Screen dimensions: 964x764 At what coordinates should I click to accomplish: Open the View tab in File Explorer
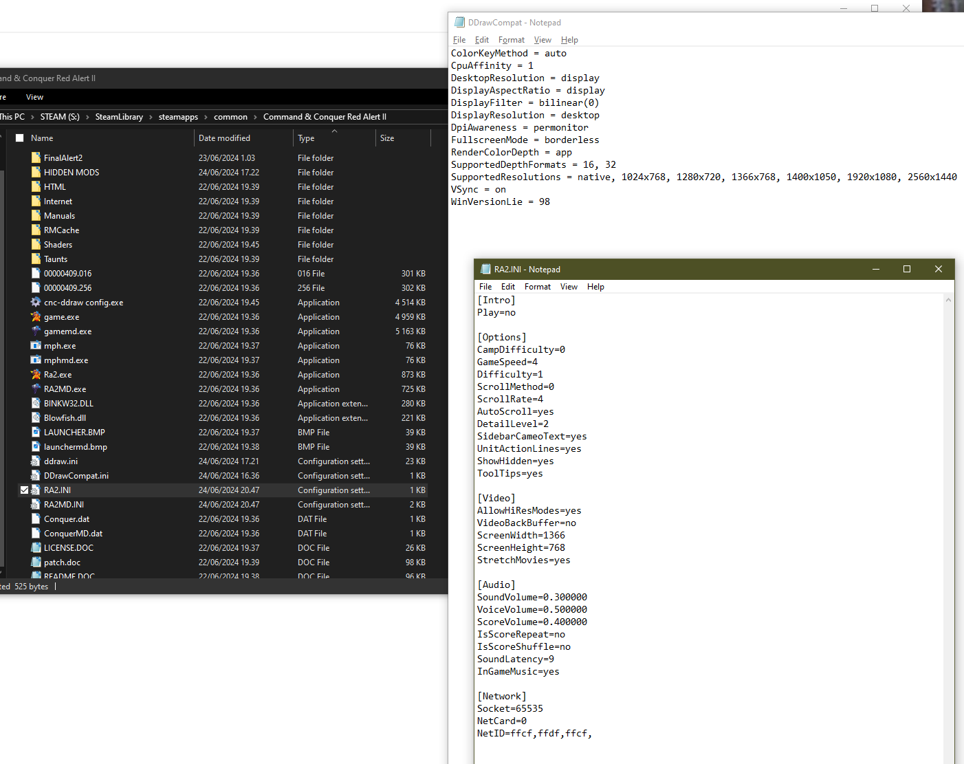pos(34,97)
